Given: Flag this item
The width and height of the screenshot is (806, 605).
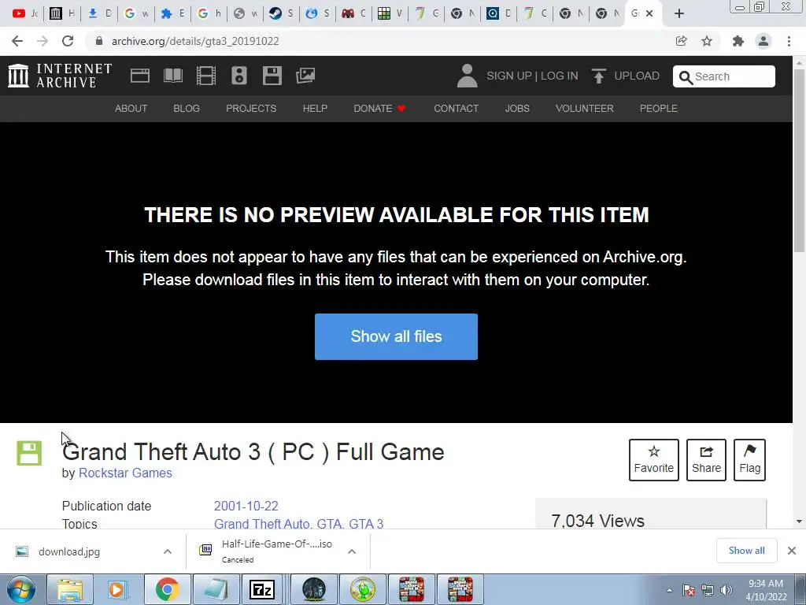Looking at the screenshot, I should (x=749, y=460).
